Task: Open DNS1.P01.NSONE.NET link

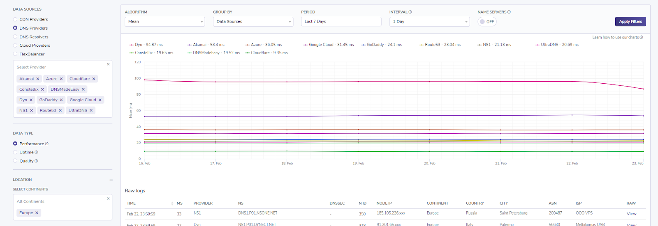Action: (257, 213)
